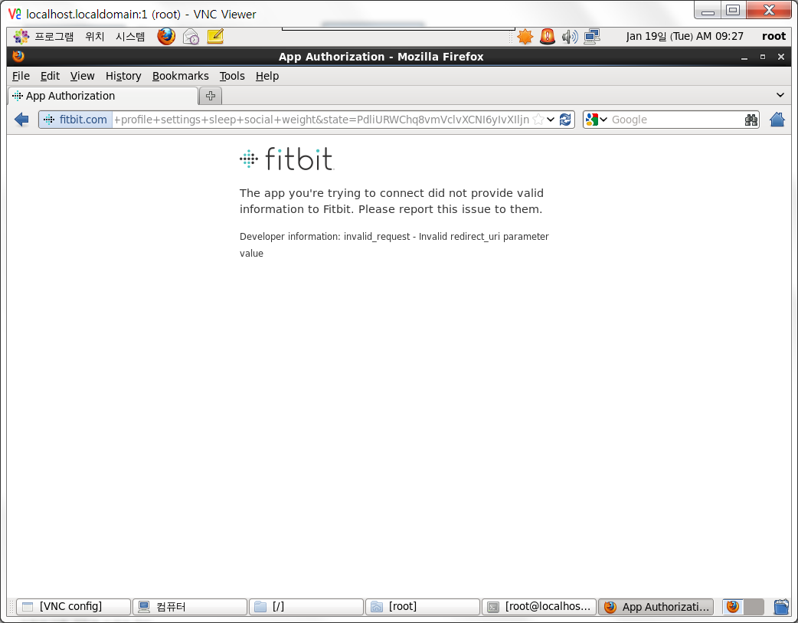Close the VNC Viewer window
This screenshot has height=623, width=798.
coord(770,10)
